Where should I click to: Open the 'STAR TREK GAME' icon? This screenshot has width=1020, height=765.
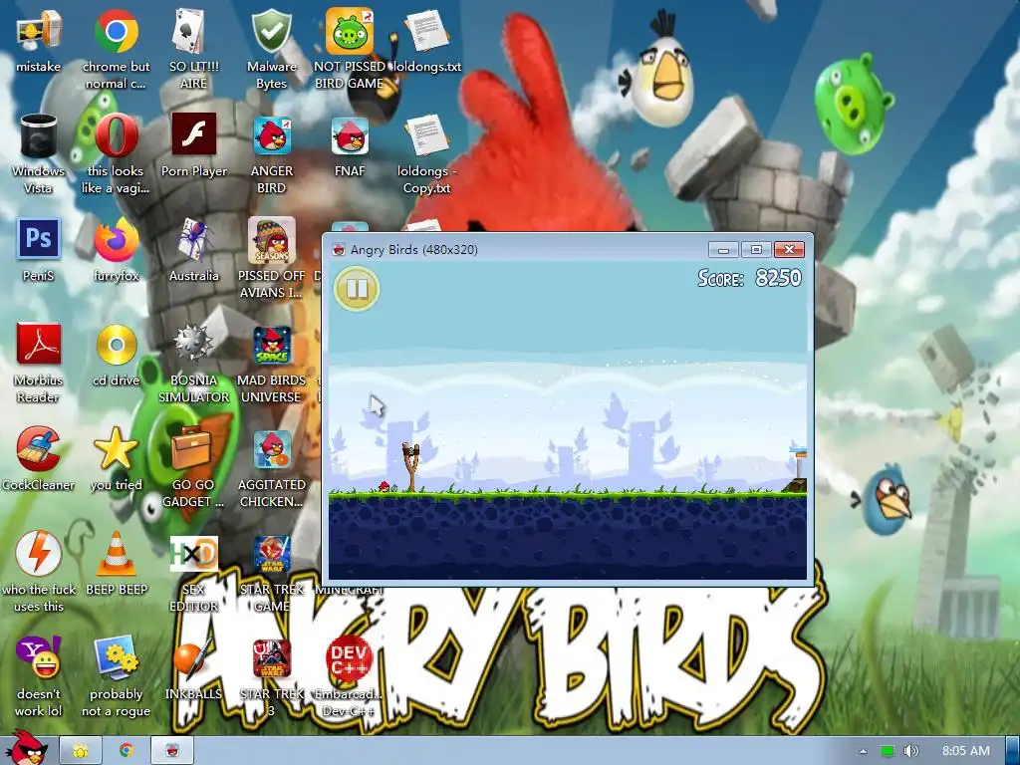272,554
